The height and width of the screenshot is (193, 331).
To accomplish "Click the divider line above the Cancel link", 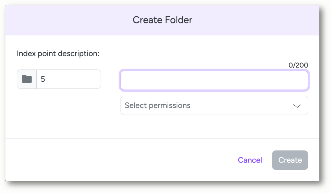I will point(162,138).
